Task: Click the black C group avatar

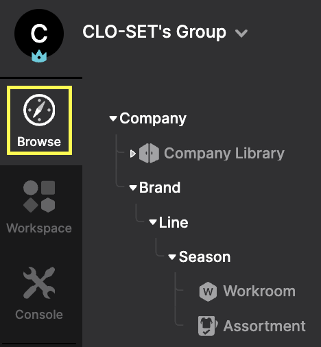Action: 39,34
